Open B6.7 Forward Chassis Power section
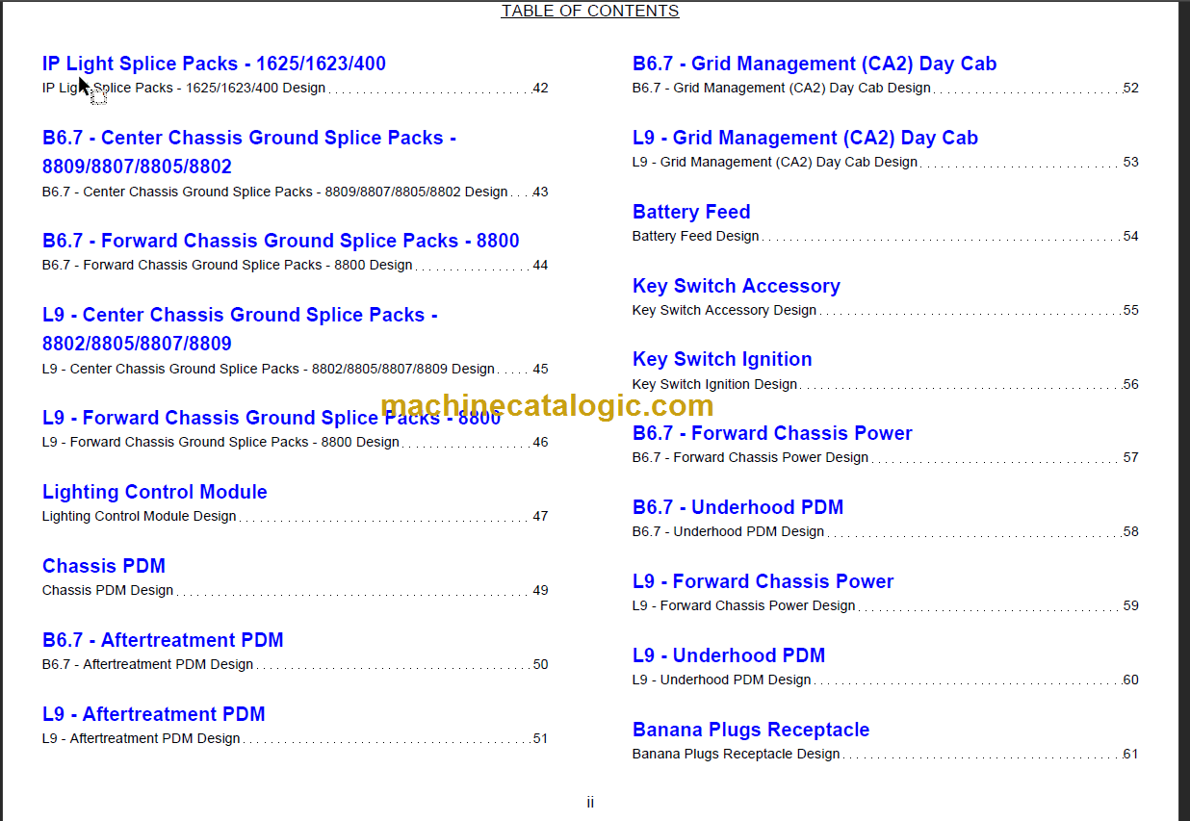Viewport: 1190px width, 821px height. (772, 433)
